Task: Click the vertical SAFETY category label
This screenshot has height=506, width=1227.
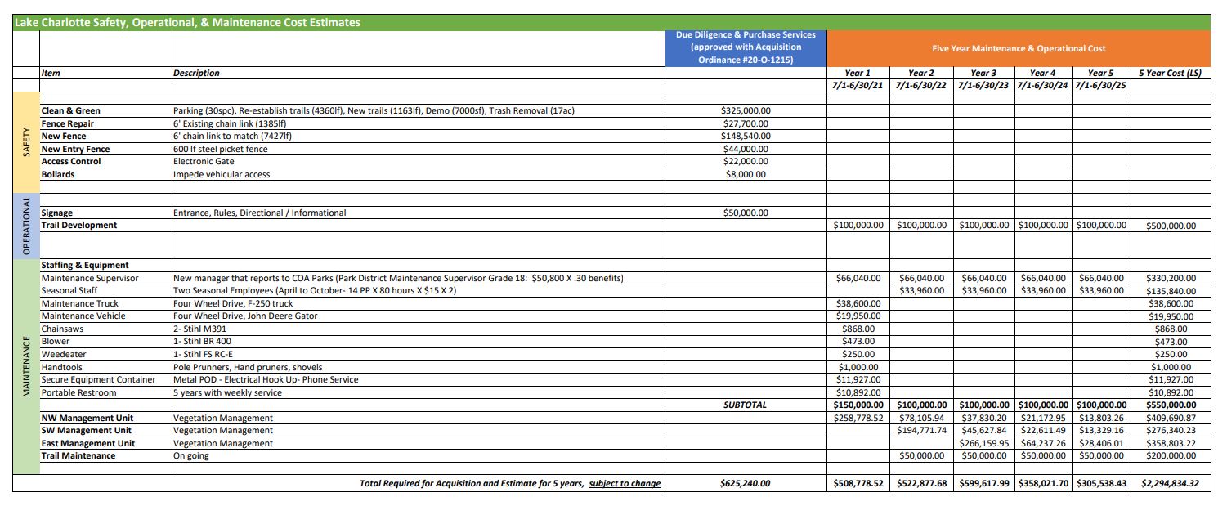Action: pyautogui.click(x=27, y=142)
